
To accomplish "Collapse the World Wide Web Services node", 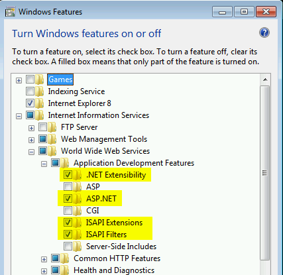I will pos(32,152).
